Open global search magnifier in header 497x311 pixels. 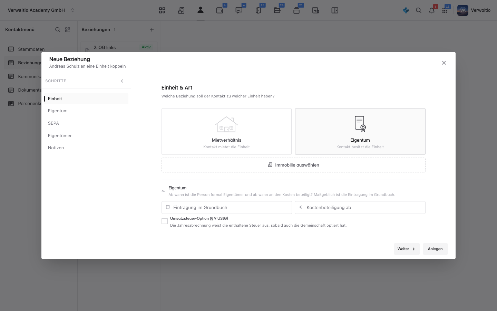[x=419, y=10]
